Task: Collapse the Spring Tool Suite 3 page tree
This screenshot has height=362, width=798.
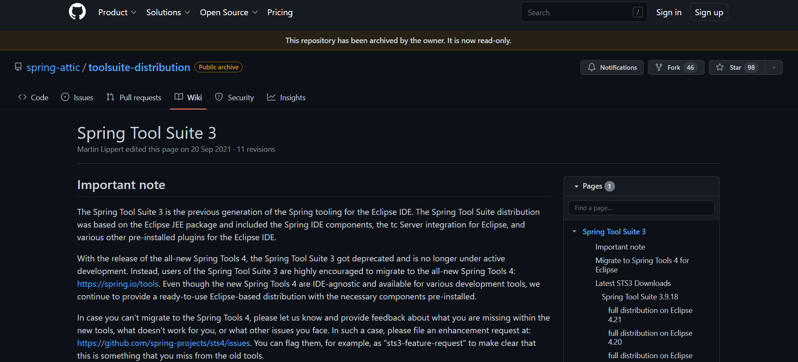Action: (574, 232)
